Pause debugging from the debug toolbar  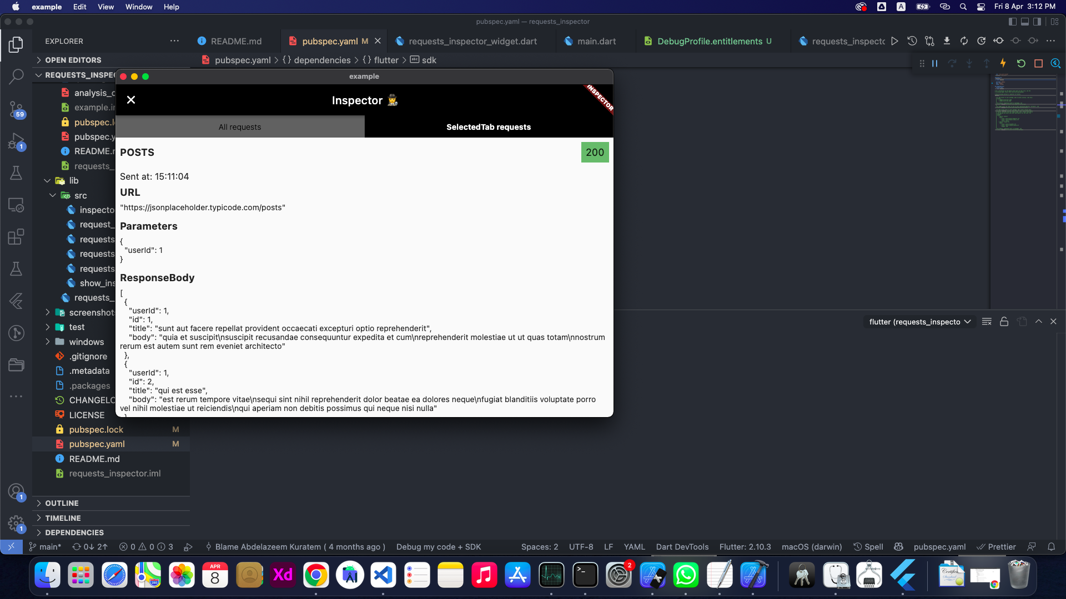click(x=935, y=63)
